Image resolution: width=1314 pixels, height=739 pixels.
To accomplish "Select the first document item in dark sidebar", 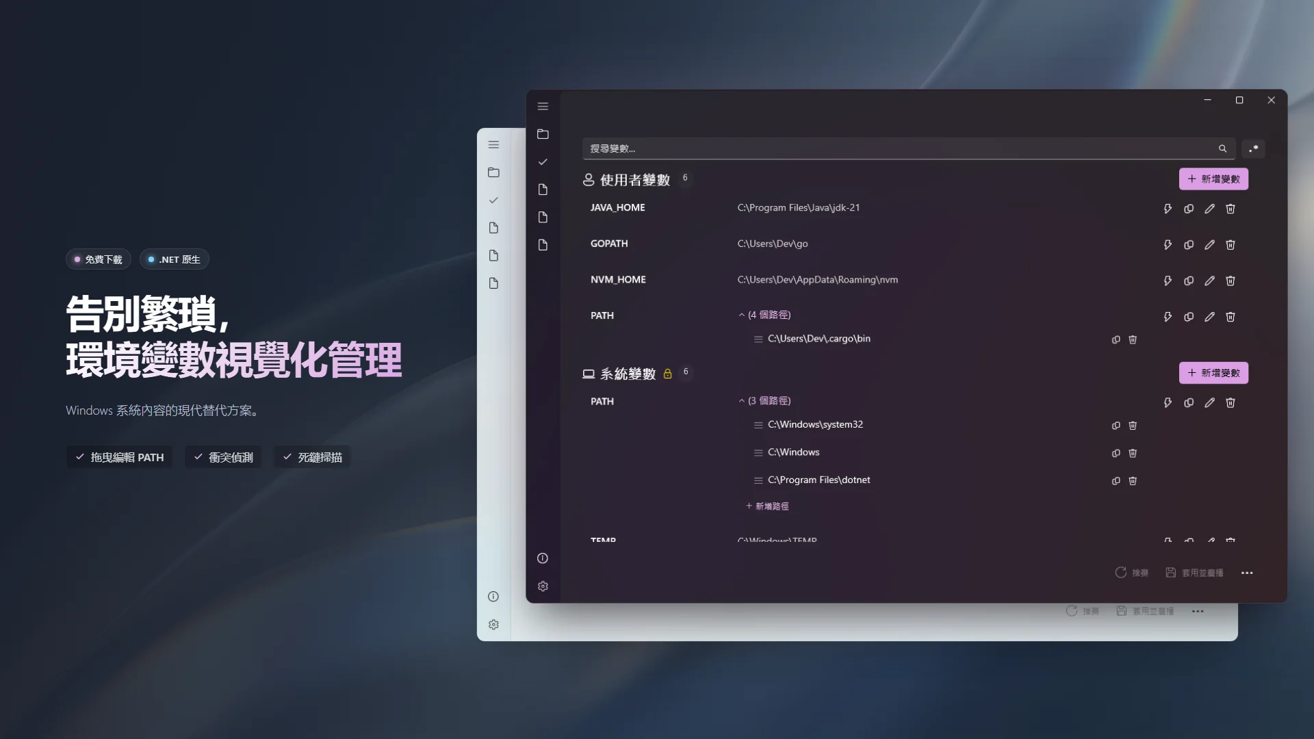I will 543,190.
